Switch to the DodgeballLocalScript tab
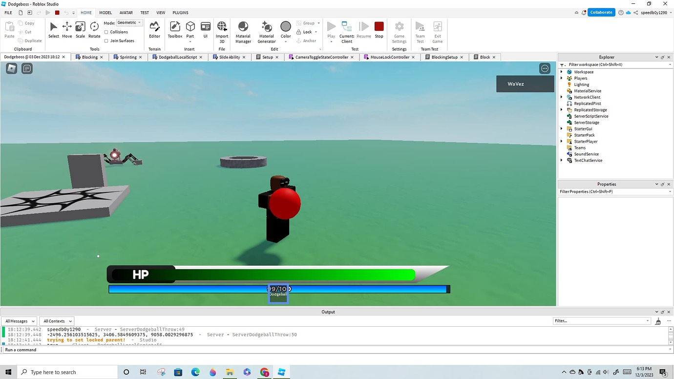Image resolution: width=674 pixels, height=379 pixels. 178,57
